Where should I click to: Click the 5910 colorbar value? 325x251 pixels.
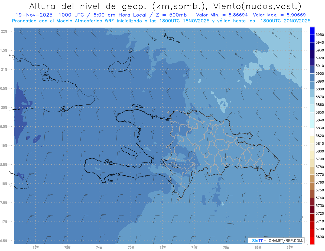coord(320,66)
